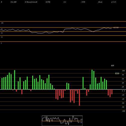Click the "-80" axis label in MR panel
Viewport: 126px width, 126px height.
pos(123,107)
